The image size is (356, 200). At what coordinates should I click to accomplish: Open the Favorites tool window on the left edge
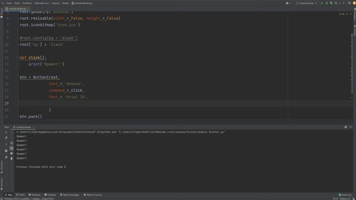[2, 184]
